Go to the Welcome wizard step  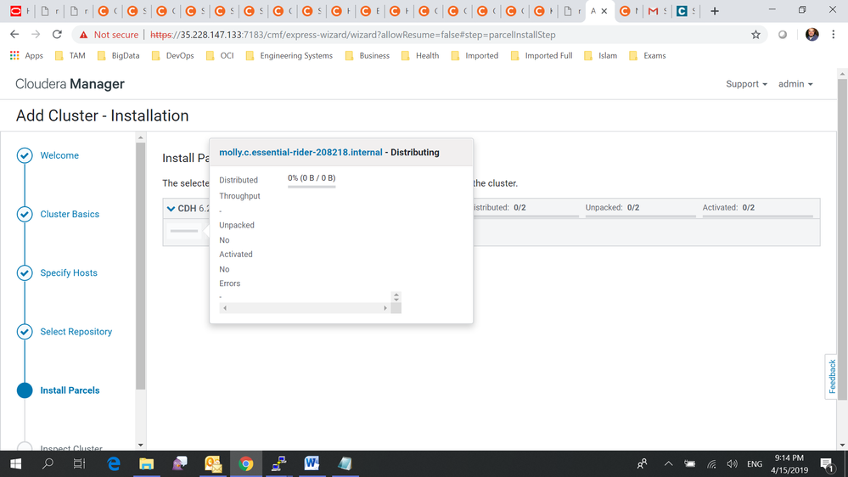(59, 155)
